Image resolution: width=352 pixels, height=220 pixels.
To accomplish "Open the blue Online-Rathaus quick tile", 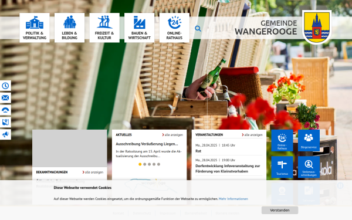I will point(282,140).
